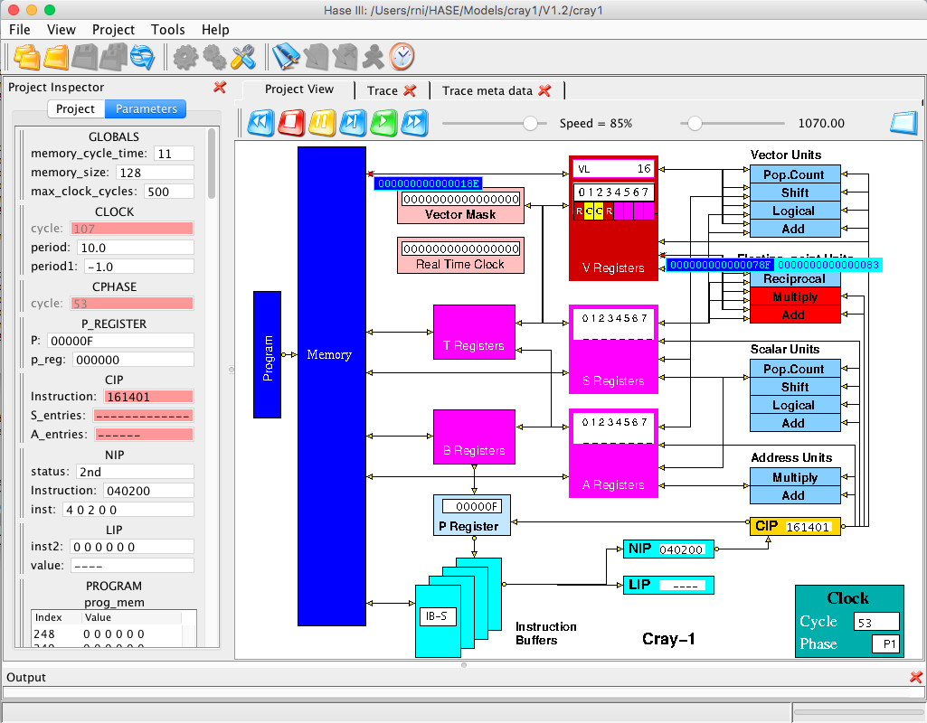Screen dimensions: 927x723
Task: Switch to the Project View tab
Action: [298, 89]
